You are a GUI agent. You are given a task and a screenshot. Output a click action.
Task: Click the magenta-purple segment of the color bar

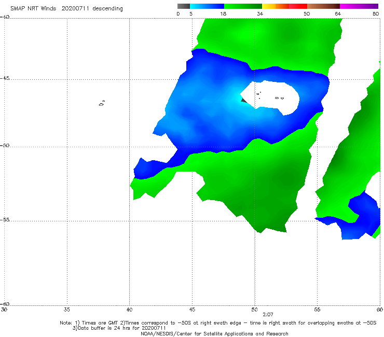click(x=359, y=6)
